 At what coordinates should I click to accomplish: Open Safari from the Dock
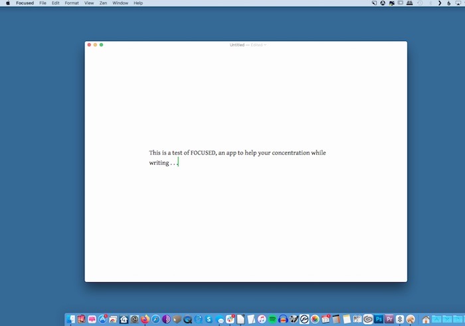point(155,319)
